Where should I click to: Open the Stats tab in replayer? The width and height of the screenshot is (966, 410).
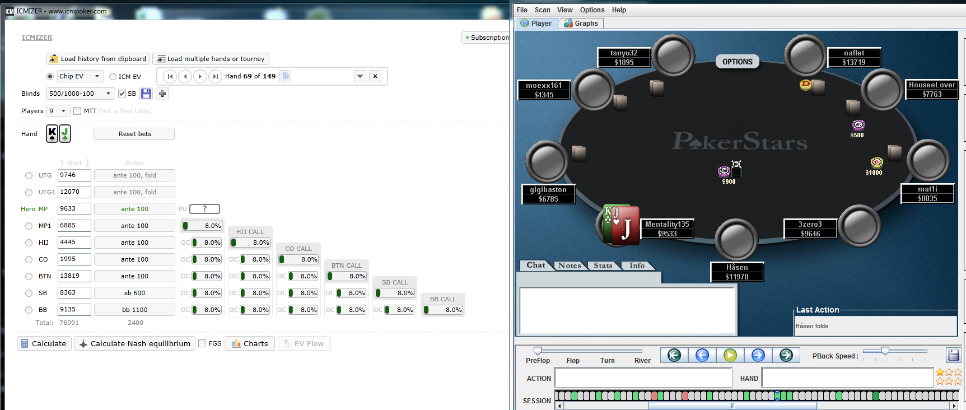[603, 265]
